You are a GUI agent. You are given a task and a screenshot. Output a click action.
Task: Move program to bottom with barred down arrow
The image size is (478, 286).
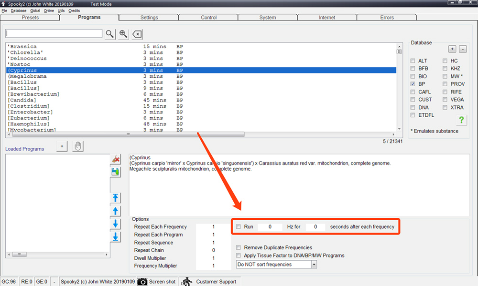pyautogui.click(x=115, y=236)
